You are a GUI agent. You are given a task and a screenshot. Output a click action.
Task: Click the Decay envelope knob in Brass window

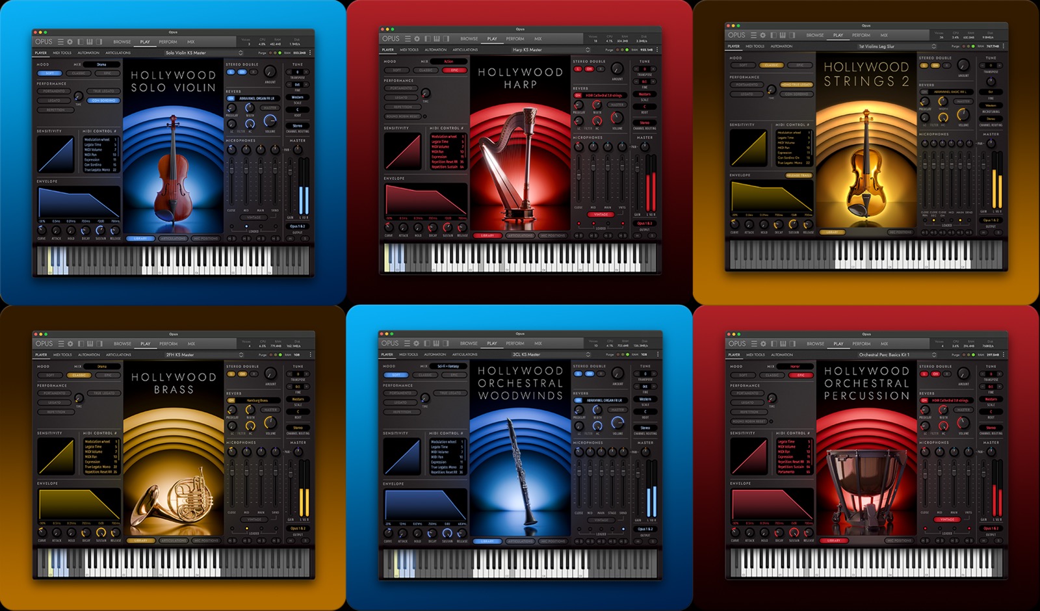[x=86, y=532]
